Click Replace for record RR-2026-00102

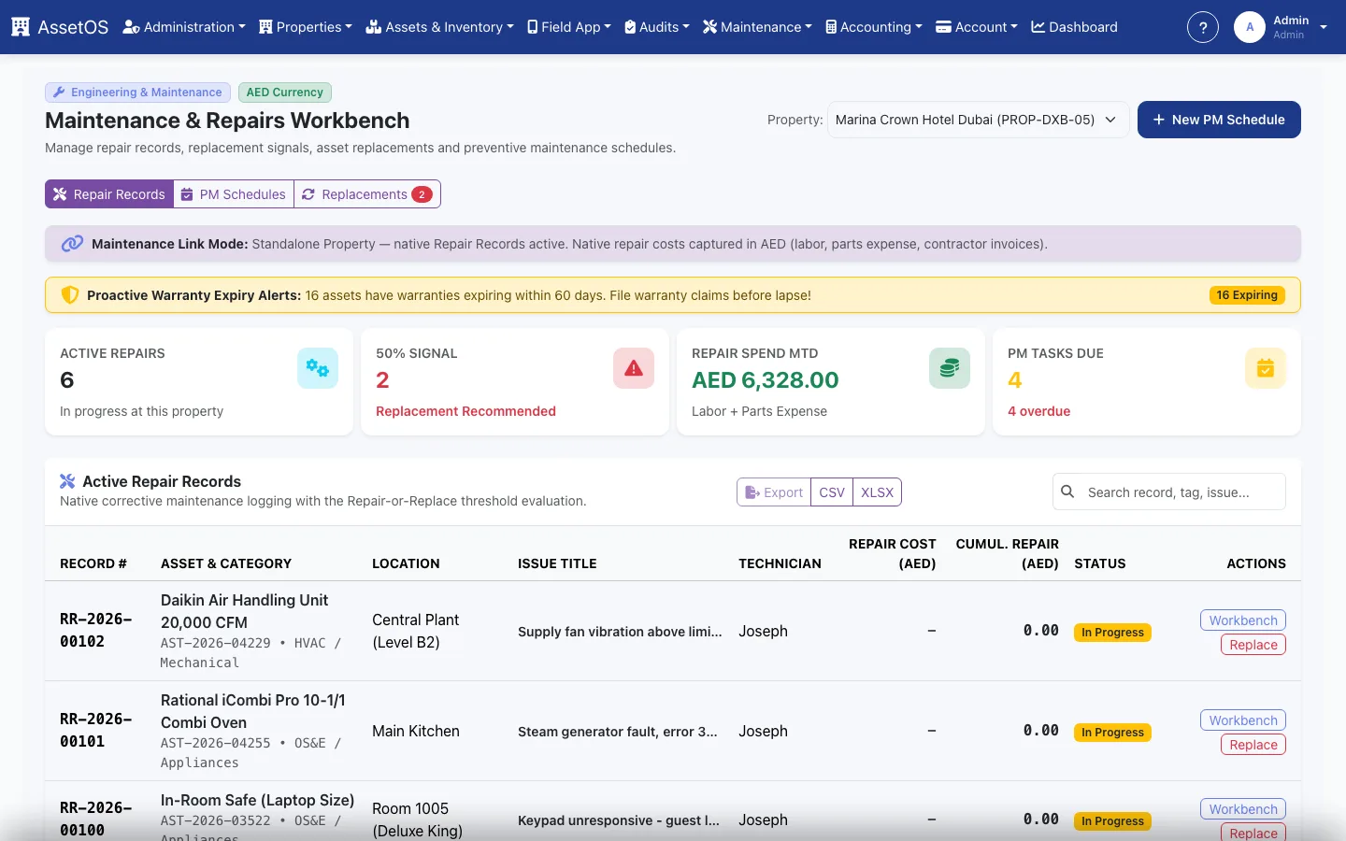pyautogui.click(x=1253, y=645)
